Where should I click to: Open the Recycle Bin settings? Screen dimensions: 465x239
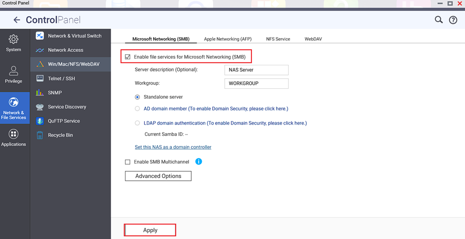click(x=60, y=135)
